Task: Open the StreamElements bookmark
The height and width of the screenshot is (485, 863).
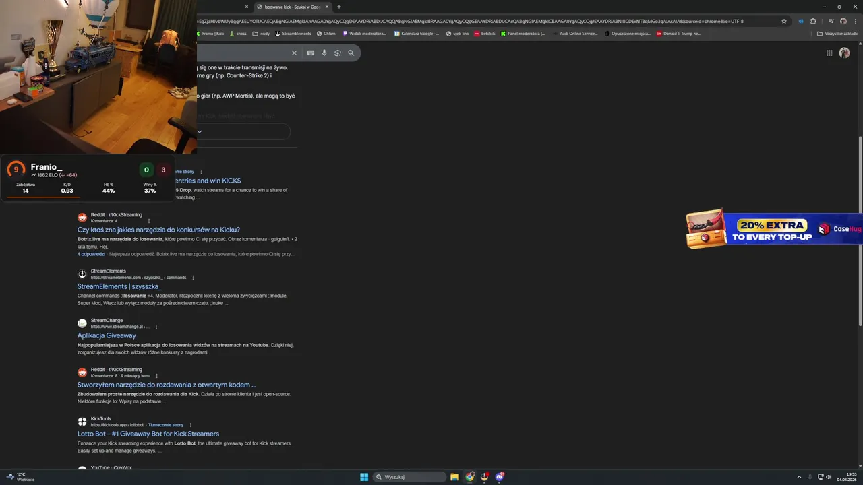Action: 293,33
